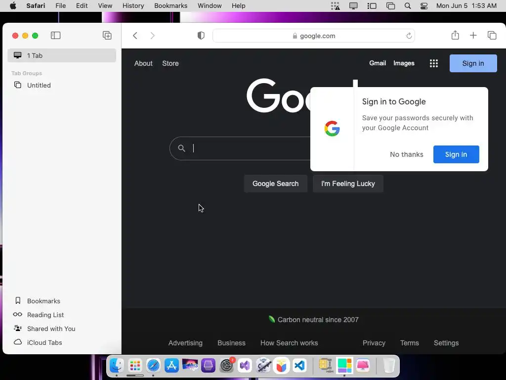This screenshot has width=506, height=380.
Task: Open Stage Manager menu bar icon
Action: click(372, 6)
